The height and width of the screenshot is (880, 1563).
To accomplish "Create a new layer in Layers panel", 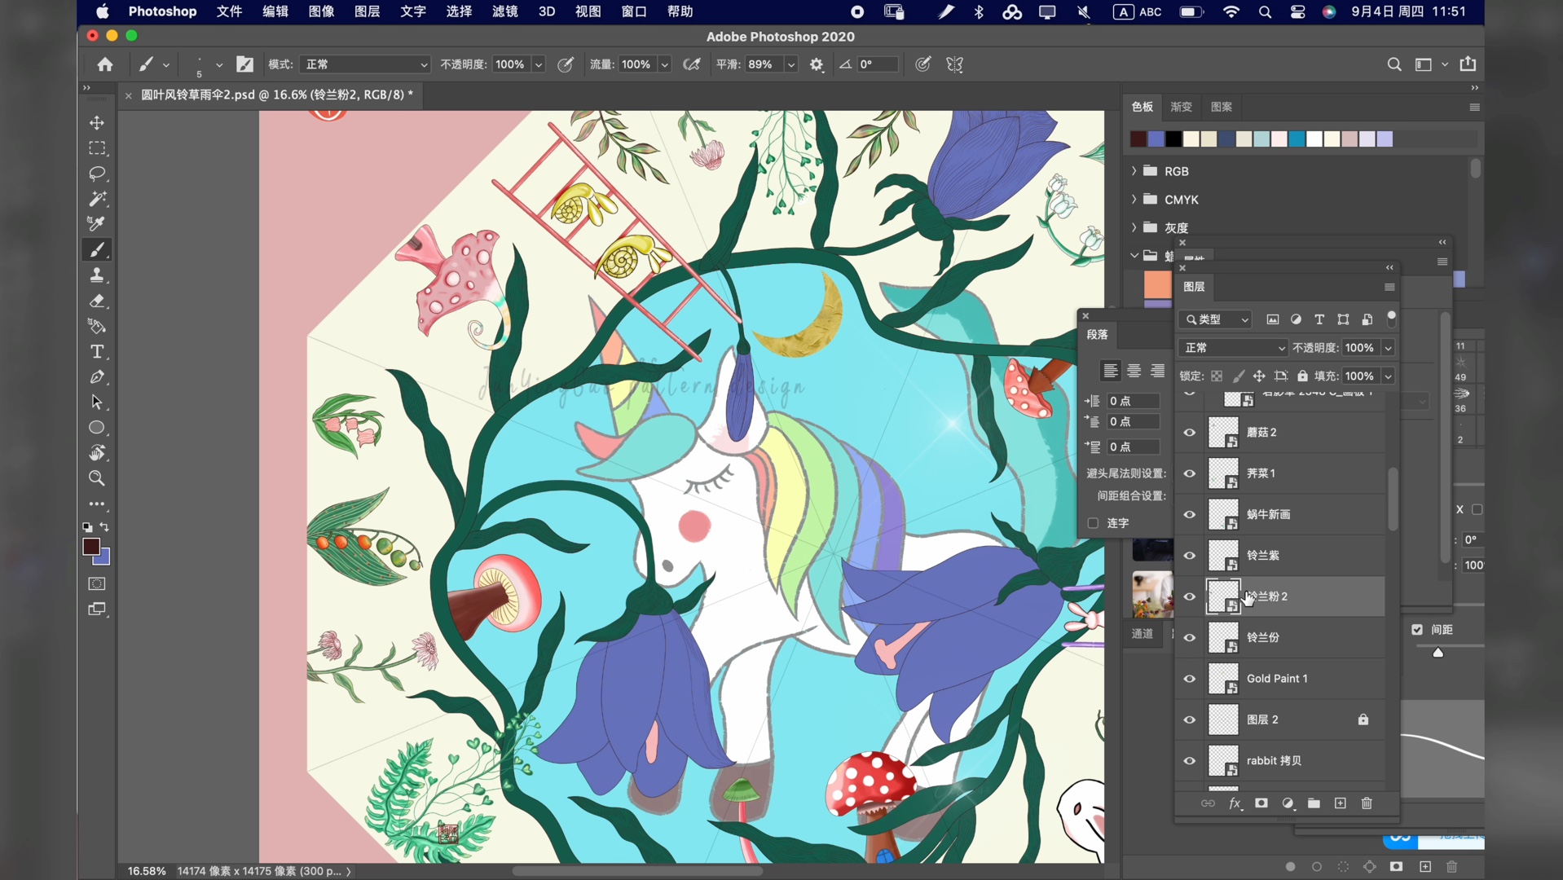I will coord(1341,803).
